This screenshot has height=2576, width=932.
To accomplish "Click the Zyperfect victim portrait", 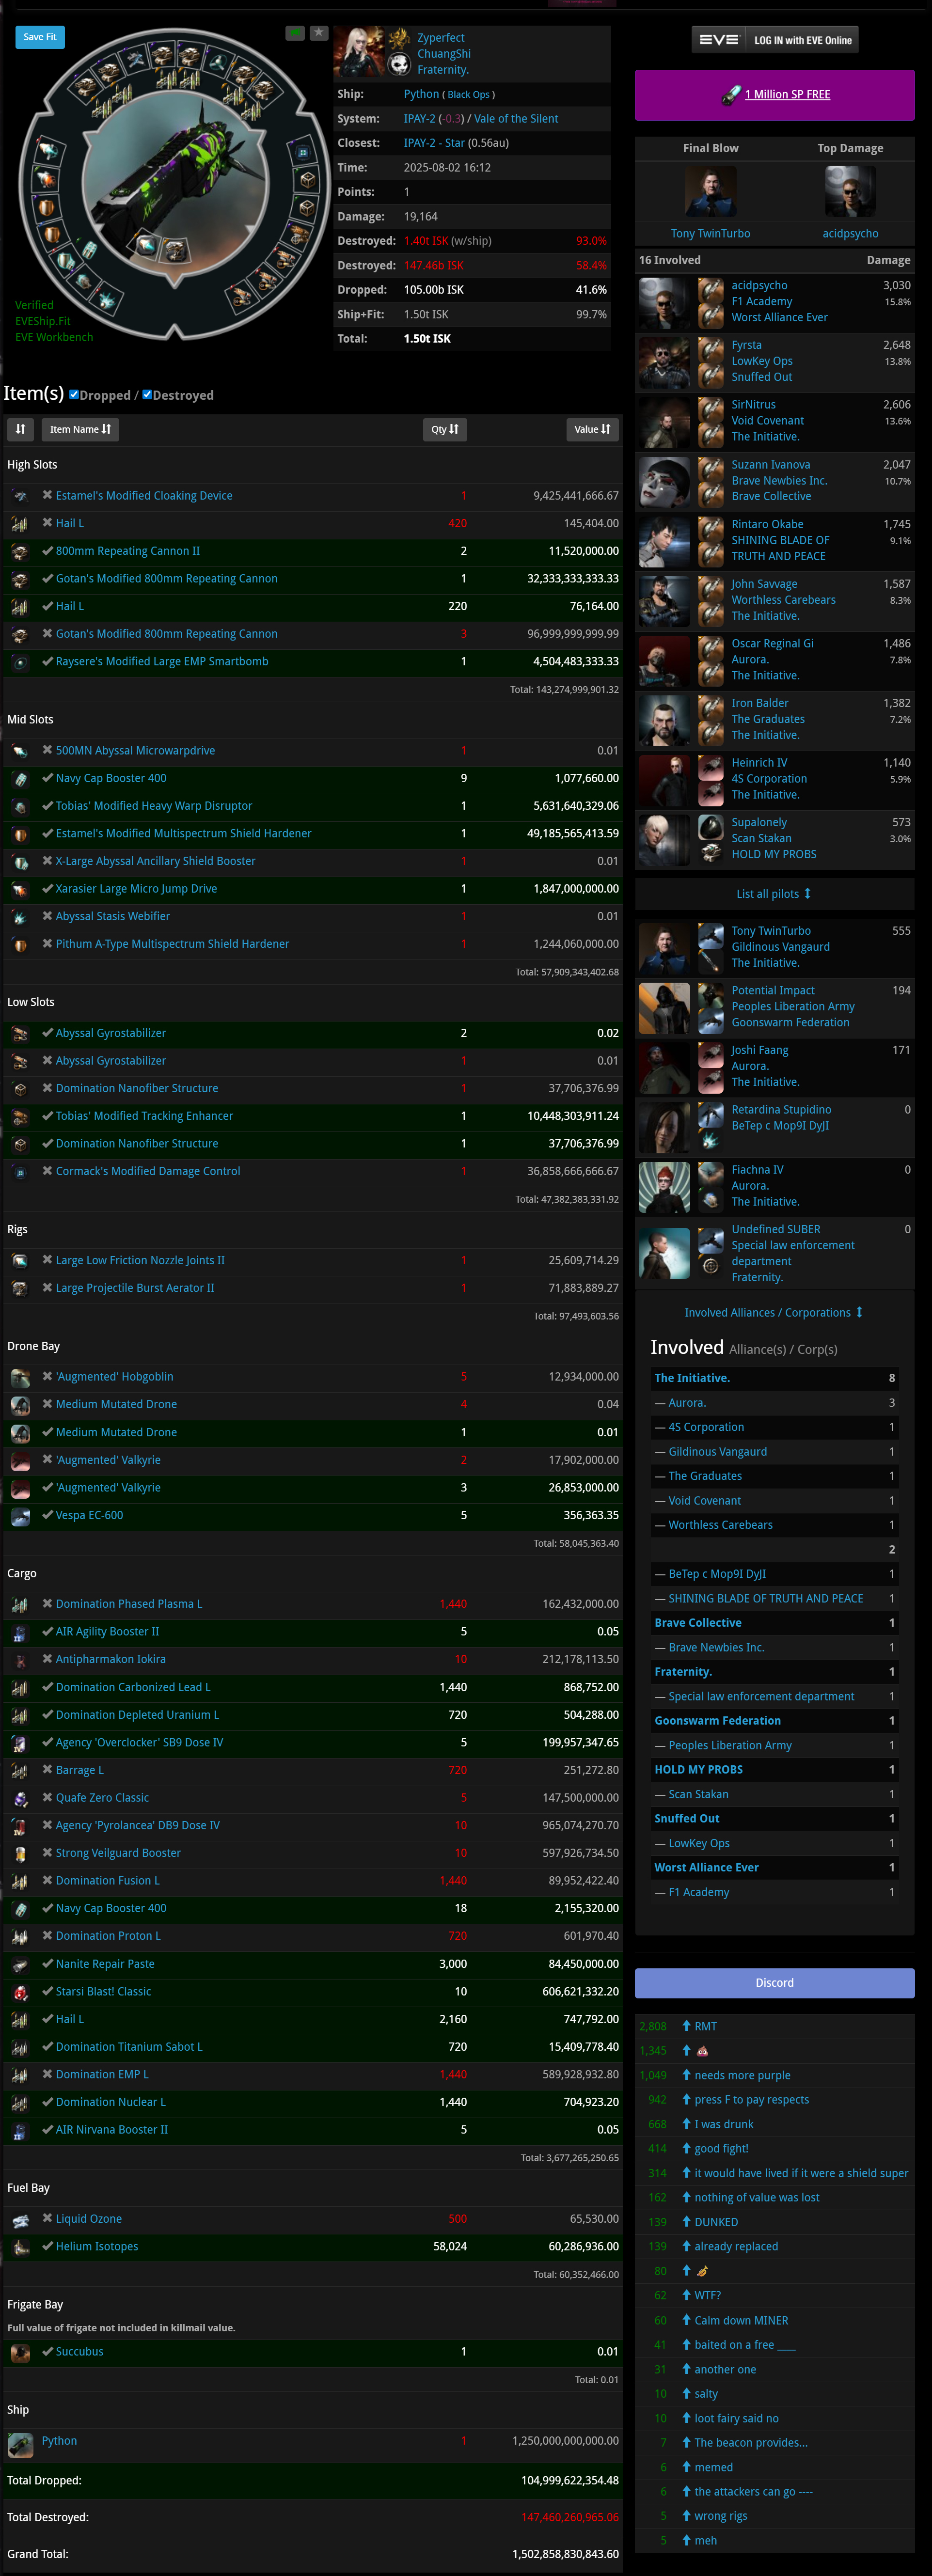I will pos(359,52).
